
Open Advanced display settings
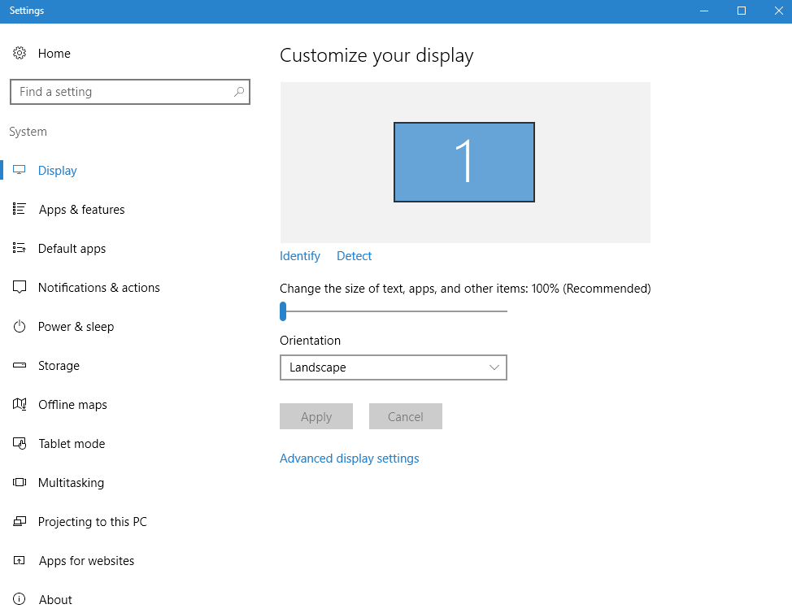pyautogui.click(x=349, y=458)
